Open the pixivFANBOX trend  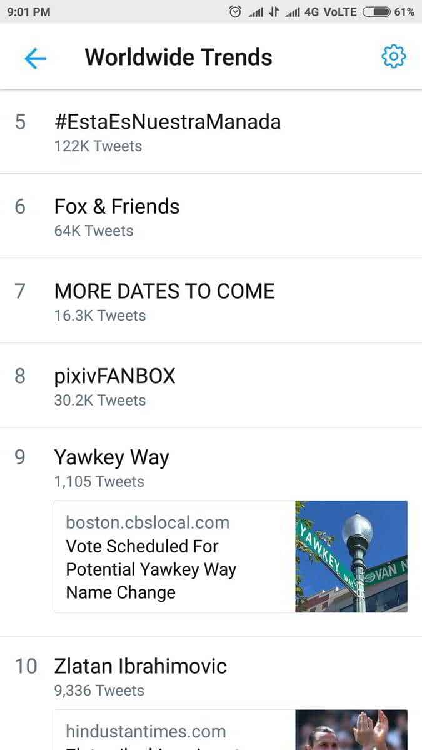(x=115, y=376)
